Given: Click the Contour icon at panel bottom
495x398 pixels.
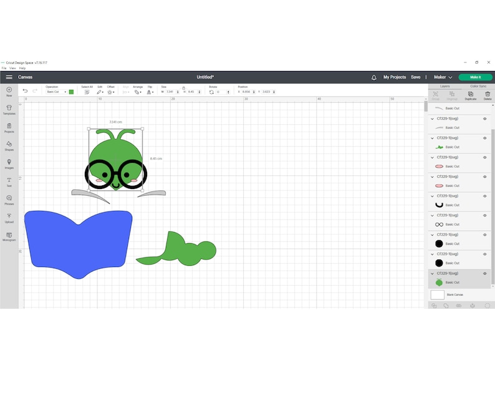Looking at the screenshot, I should (488, 306).
